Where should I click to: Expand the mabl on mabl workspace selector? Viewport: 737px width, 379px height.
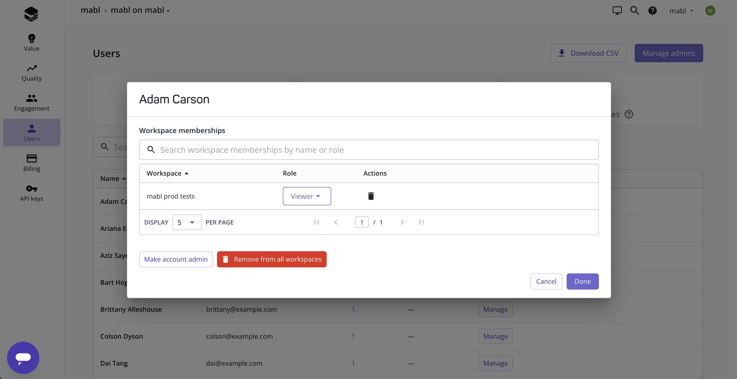pyautogui.click(x=140, y=10)
